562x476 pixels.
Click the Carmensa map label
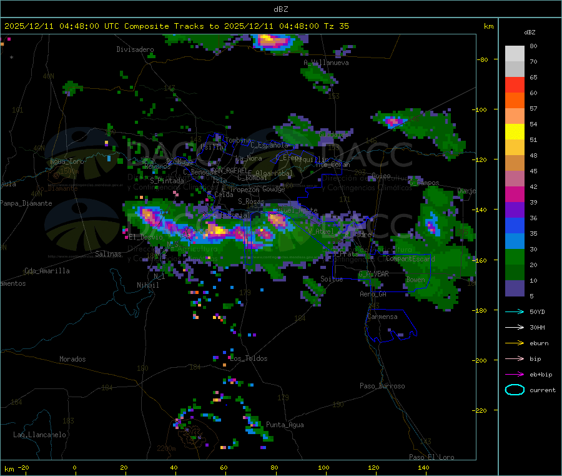382,316
